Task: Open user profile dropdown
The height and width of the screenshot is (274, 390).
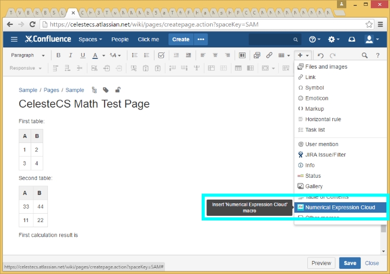Action: pos(372,40)
